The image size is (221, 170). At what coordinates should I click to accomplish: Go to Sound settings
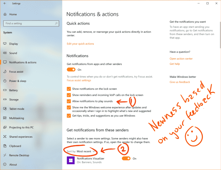pos(13,53)
